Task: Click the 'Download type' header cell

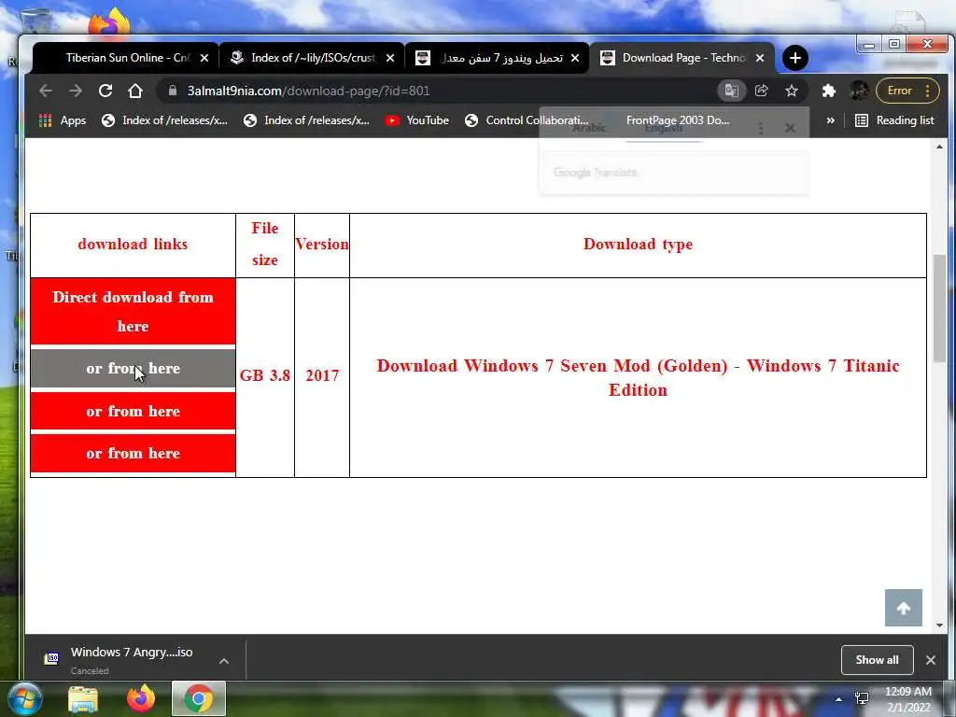Action: coord(638,245)
